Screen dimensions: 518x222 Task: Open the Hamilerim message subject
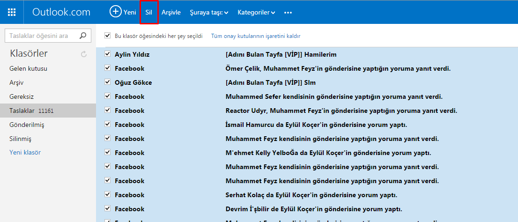pos(281,54)
